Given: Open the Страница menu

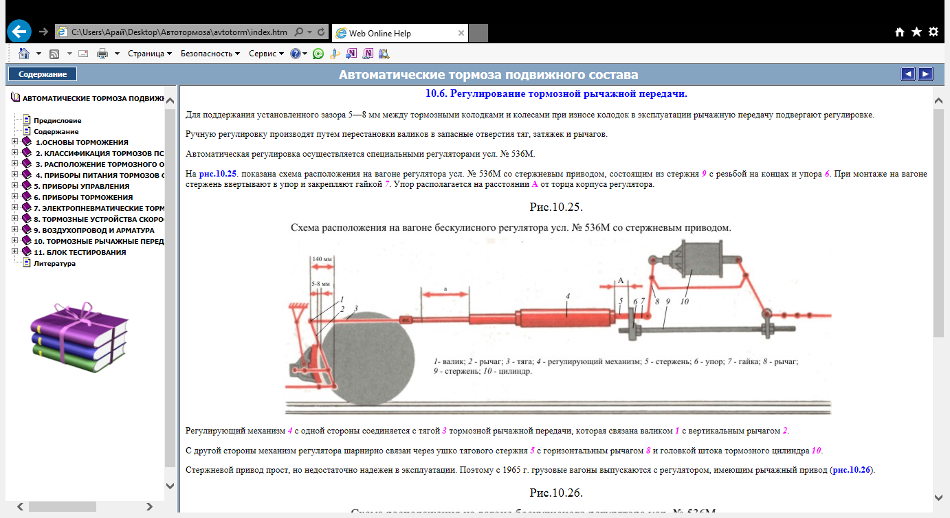Looking at the screenshot, I should click(149, 53).
